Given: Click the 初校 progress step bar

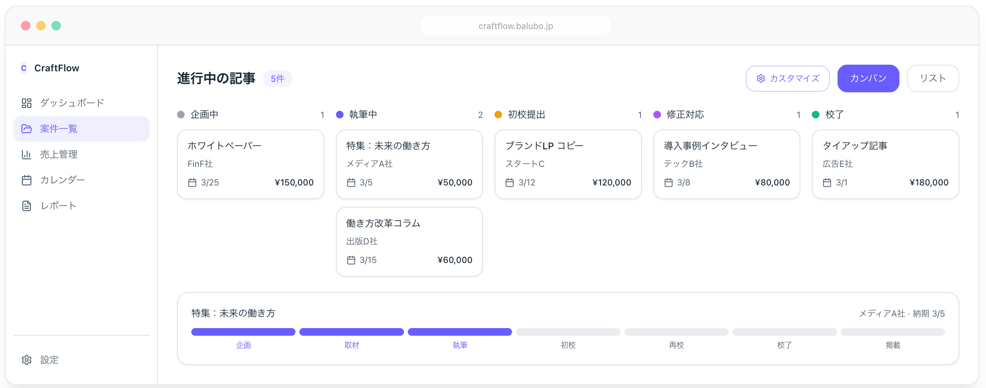Looking at the screenshot, I should point(568,332).
